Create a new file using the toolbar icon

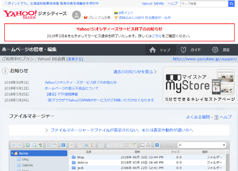click(34, 145)
